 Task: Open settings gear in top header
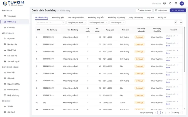[x=176, y=3]
